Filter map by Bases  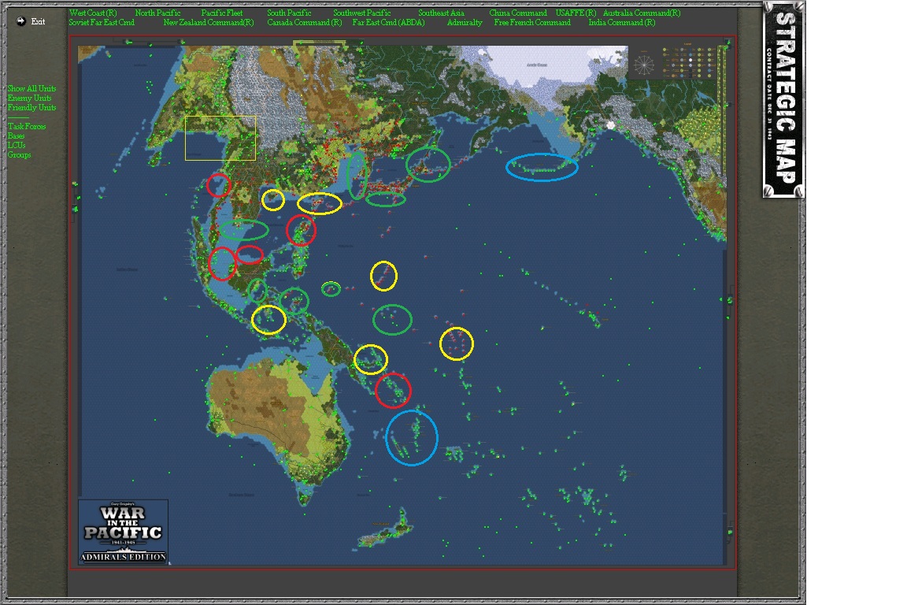(x=17, y=135)
